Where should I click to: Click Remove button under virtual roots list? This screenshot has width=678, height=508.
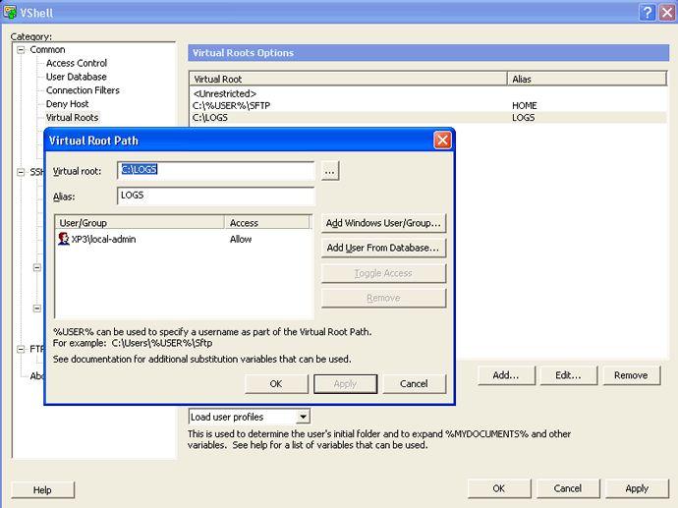tap(631, 375)
